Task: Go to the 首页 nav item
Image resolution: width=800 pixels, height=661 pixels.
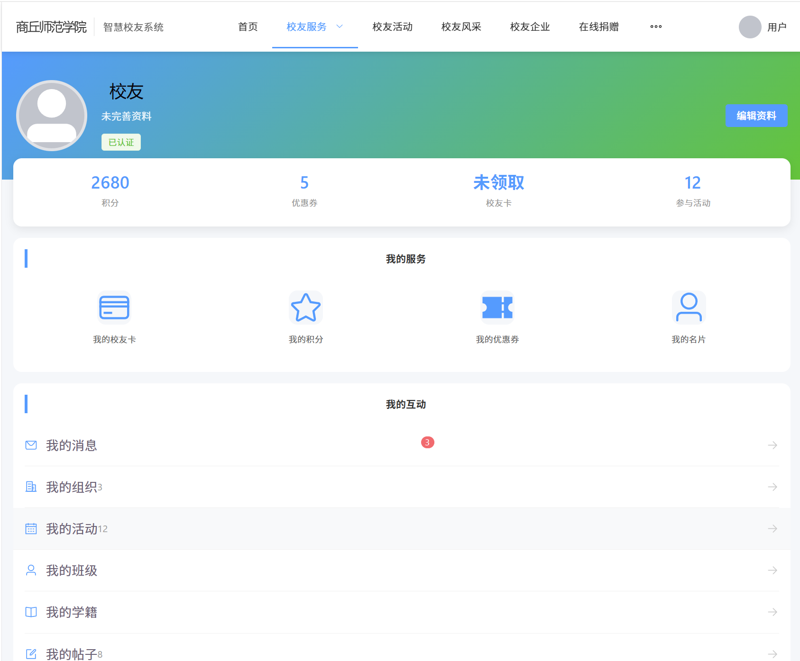Action: point(248,27)
